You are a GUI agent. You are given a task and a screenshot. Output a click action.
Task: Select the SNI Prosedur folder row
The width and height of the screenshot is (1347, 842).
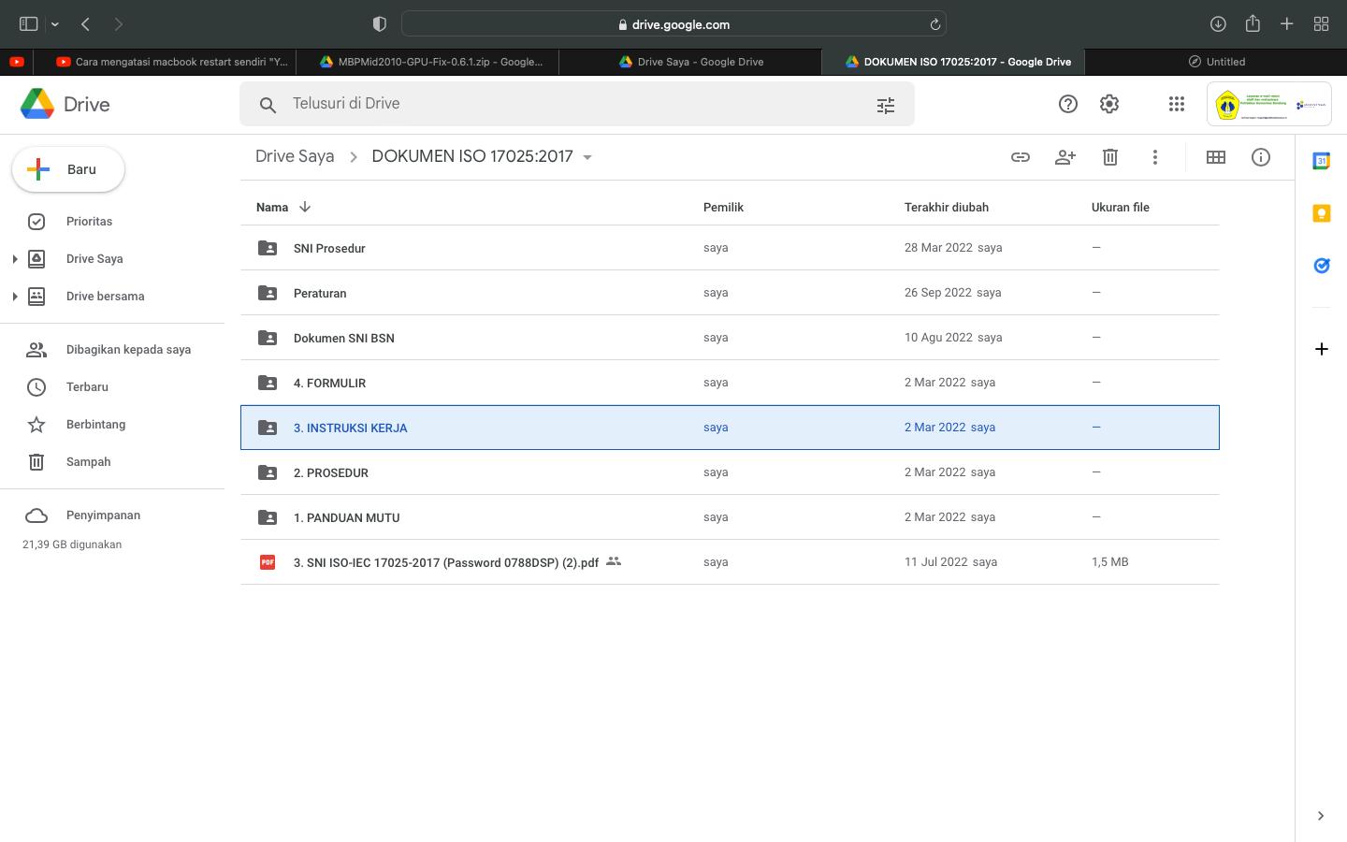tap(730, 248)
